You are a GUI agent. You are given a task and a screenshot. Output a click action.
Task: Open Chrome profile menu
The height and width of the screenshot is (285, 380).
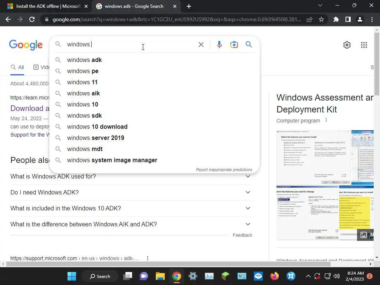[360, 19]
